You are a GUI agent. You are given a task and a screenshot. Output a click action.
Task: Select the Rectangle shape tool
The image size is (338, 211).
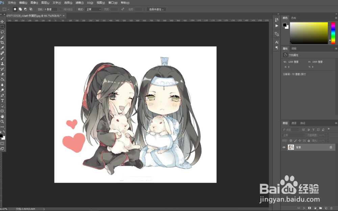[2, 111]
